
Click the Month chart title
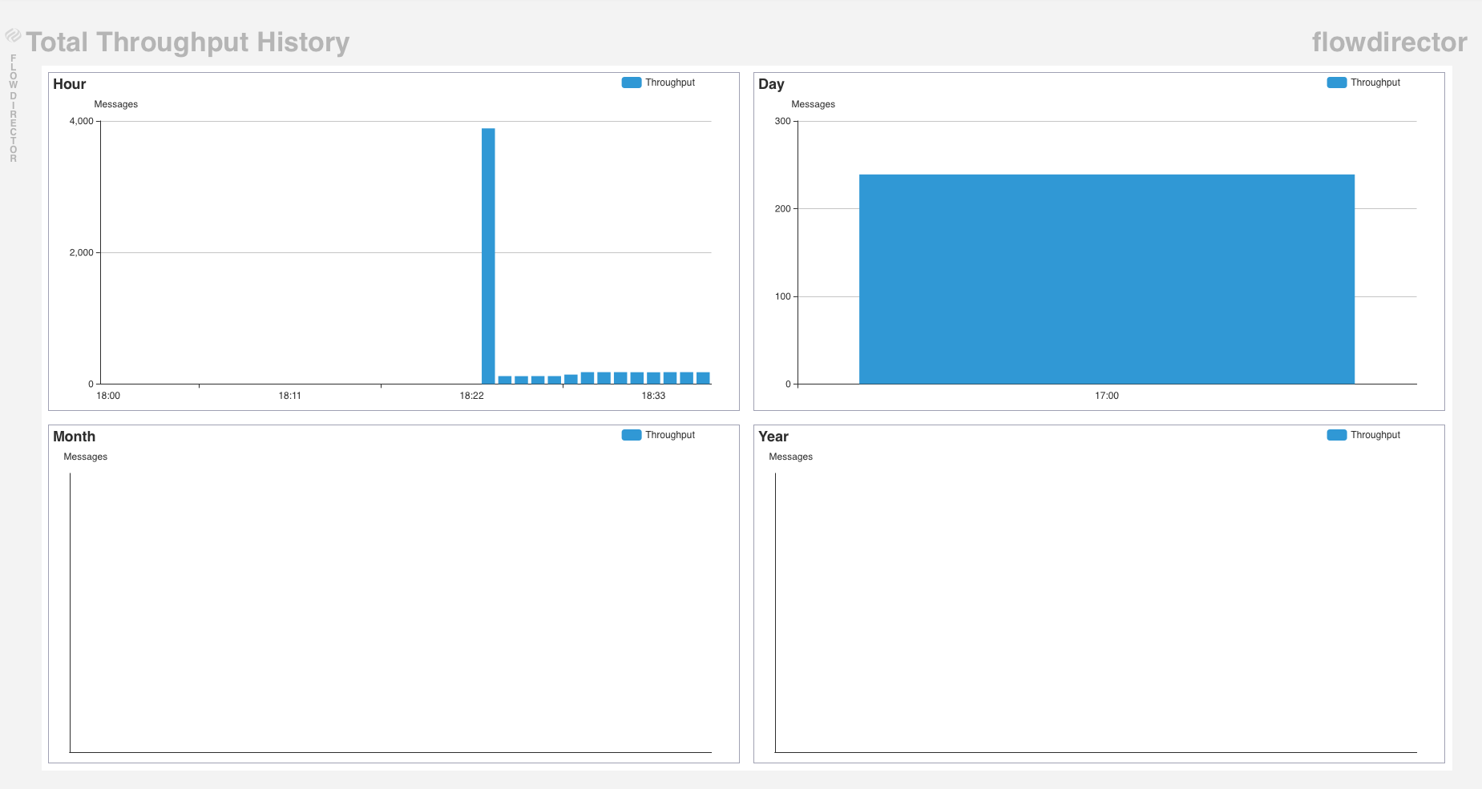click(x=74, y=437)
